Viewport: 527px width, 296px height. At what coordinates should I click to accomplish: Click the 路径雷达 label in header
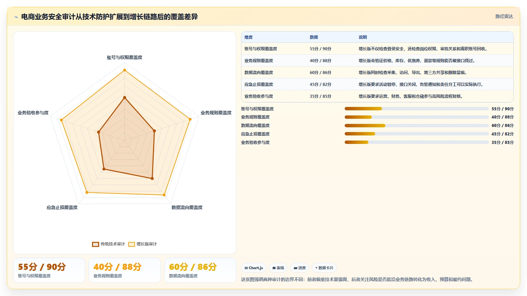click(504, 16)
